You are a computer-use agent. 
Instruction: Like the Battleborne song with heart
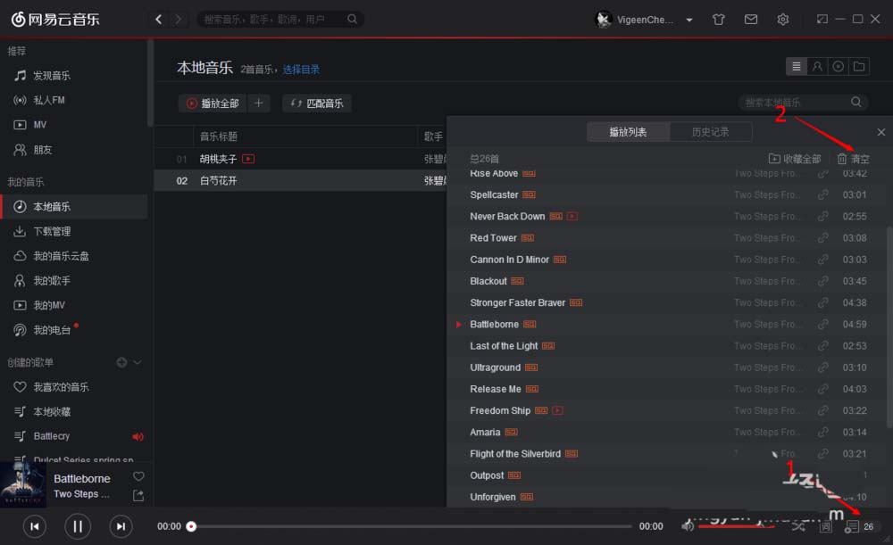(138, 476)
